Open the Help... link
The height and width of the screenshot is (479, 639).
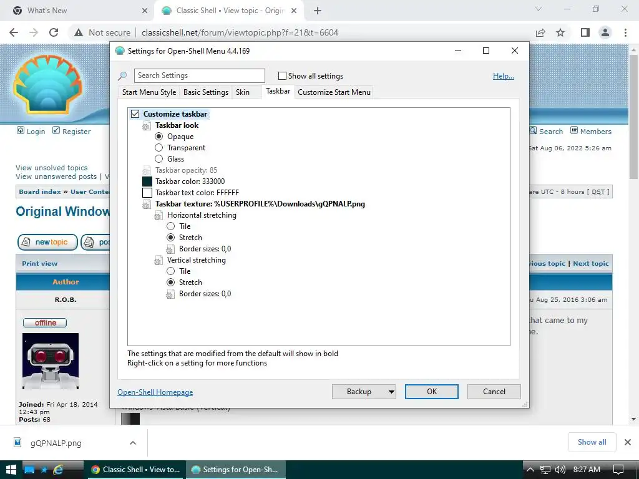(x=504, y=76)
